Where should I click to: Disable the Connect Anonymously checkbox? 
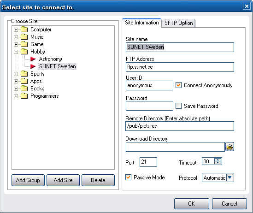click(x=178, y=85)
